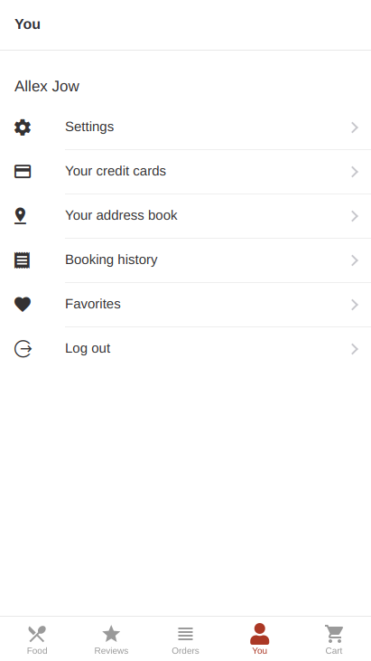Click the Log out row chevron

355,349
